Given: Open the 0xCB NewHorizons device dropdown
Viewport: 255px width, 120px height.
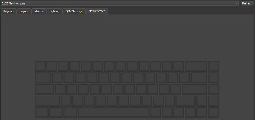Looking at the screenshot, I should click(118, 3).
